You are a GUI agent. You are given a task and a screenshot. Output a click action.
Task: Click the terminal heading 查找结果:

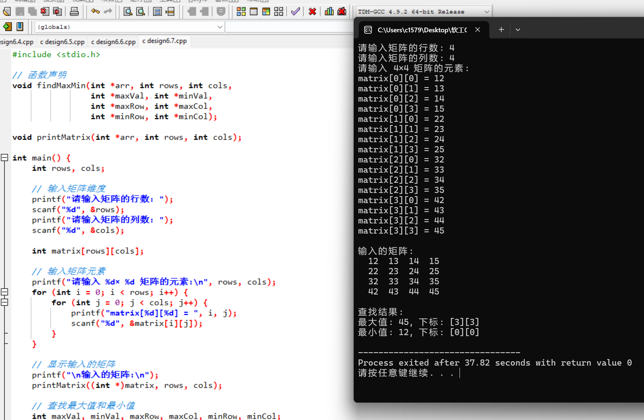click(x=381, y=312)
